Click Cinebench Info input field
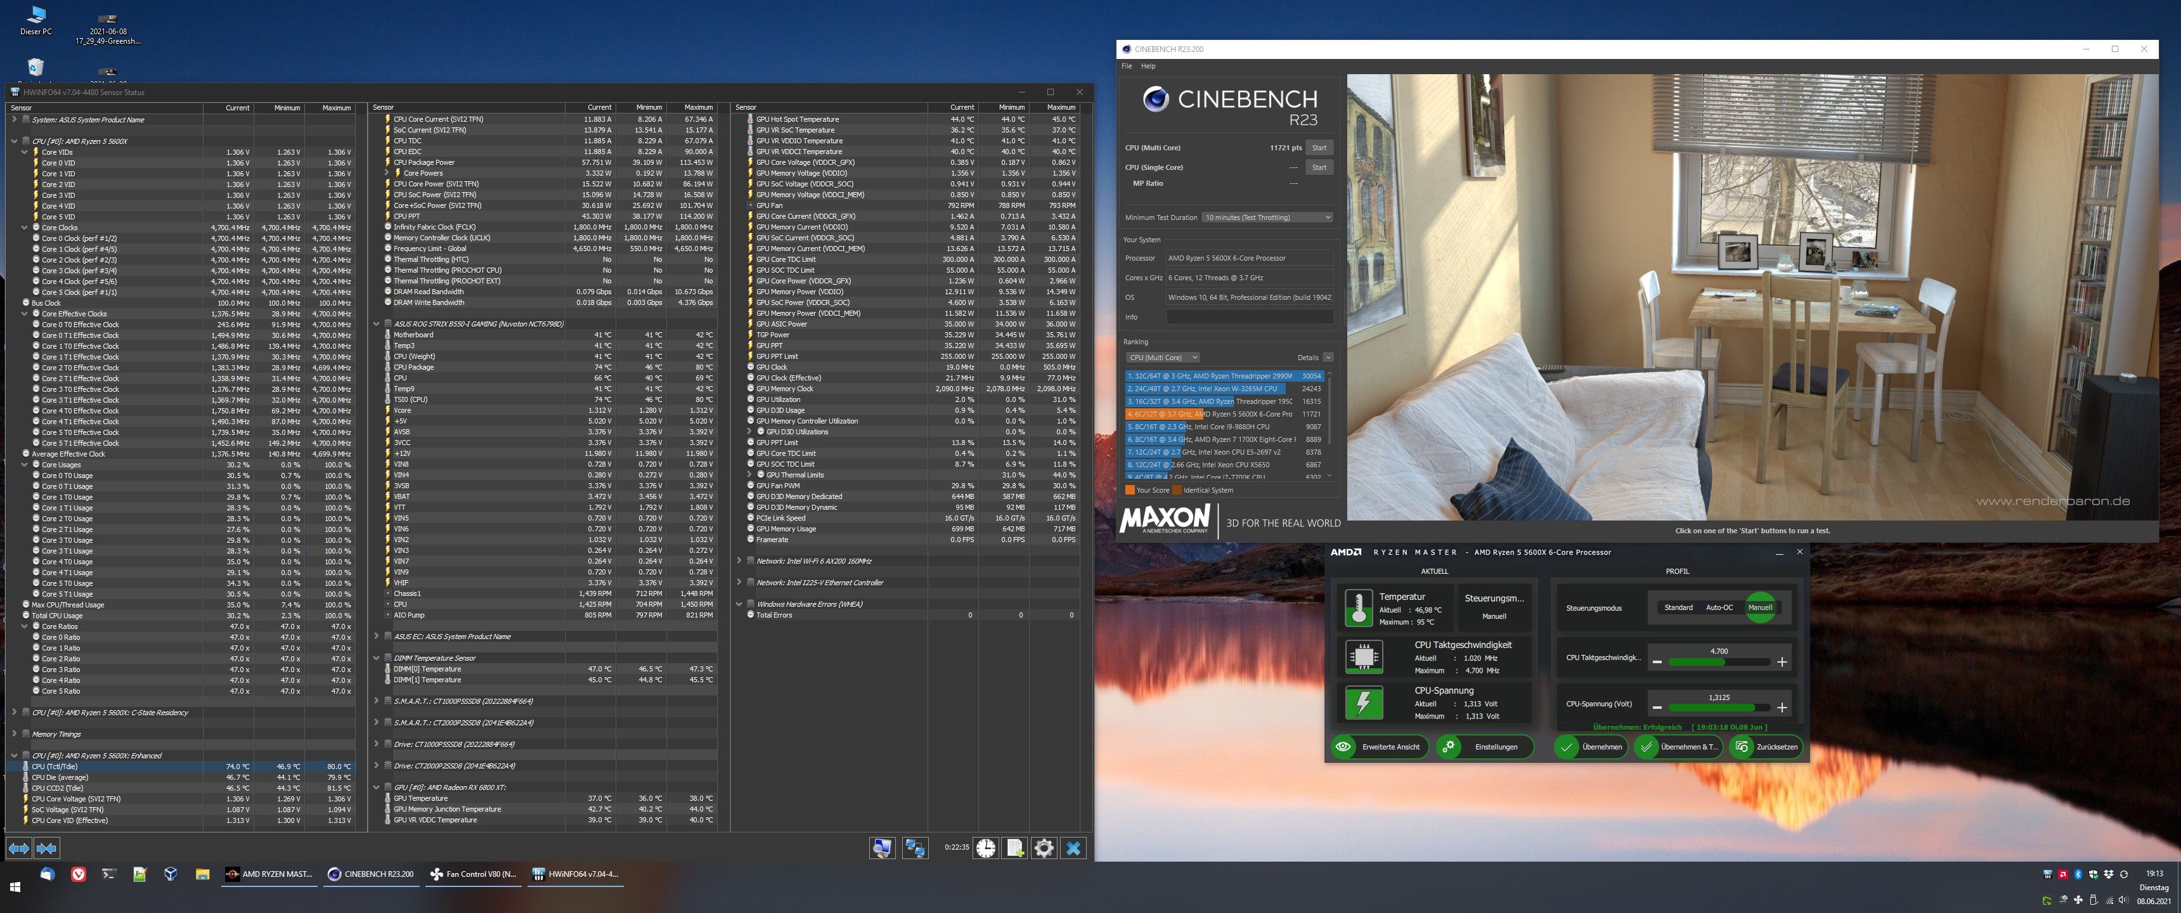Image resolution: width=2181 pixels, height=913 pixels. pyautogui.click(x=1250, y=318)
